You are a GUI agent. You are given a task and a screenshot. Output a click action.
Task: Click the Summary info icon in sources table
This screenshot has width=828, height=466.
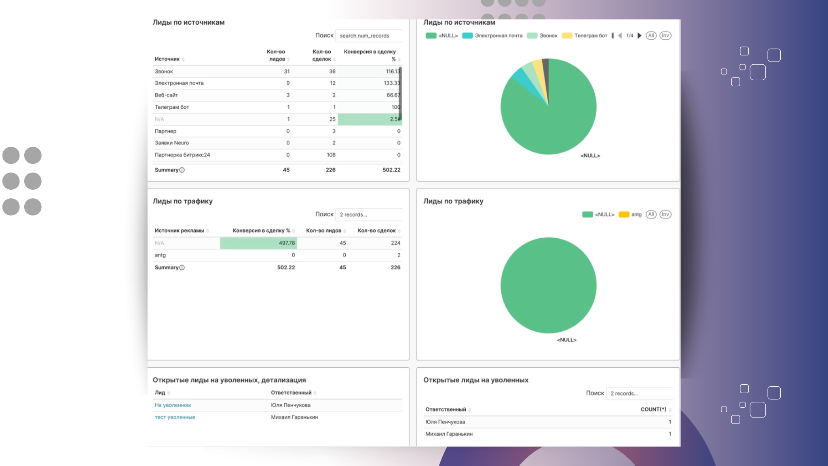(x=182, y=170)
